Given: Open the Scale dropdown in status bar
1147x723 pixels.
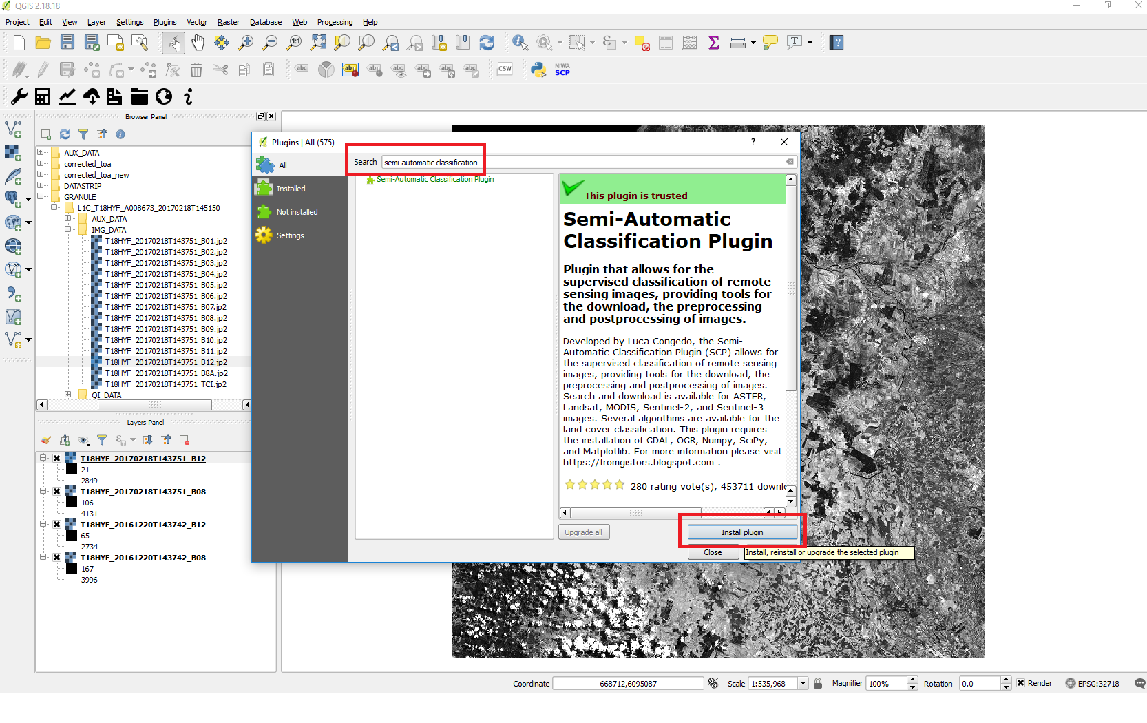Looking at the screenshot, I should point(802,683).
